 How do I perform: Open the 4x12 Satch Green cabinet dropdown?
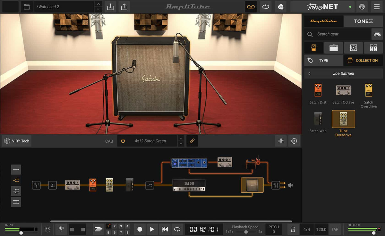pos(150,141)
